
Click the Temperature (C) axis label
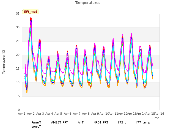[x=4, y=62]
